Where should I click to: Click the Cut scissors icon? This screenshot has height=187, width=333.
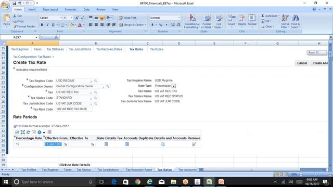click(15, 16)
